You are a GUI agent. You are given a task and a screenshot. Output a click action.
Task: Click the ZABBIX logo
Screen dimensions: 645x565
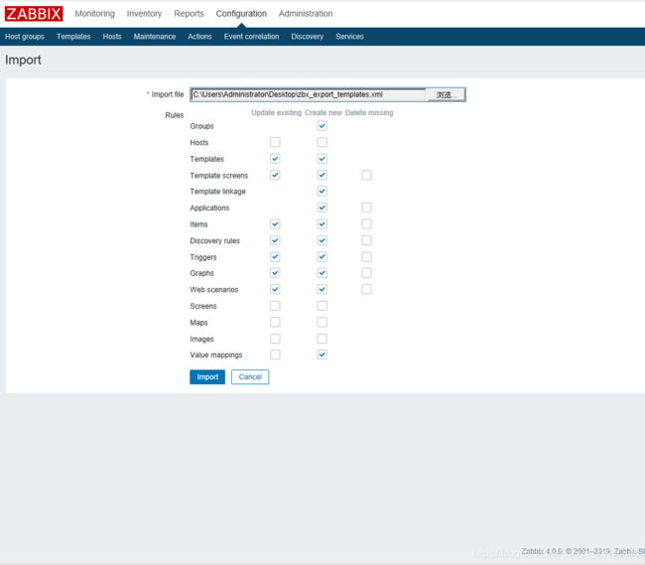coord(34,14)
